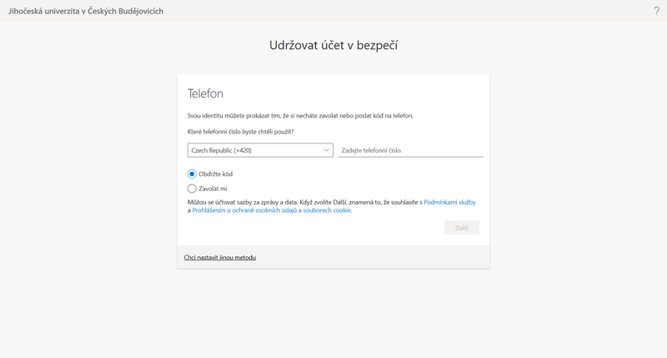Open help via the question mark icon
The height and width of the screenshot is (358, 667).
[x=656, y=11]
